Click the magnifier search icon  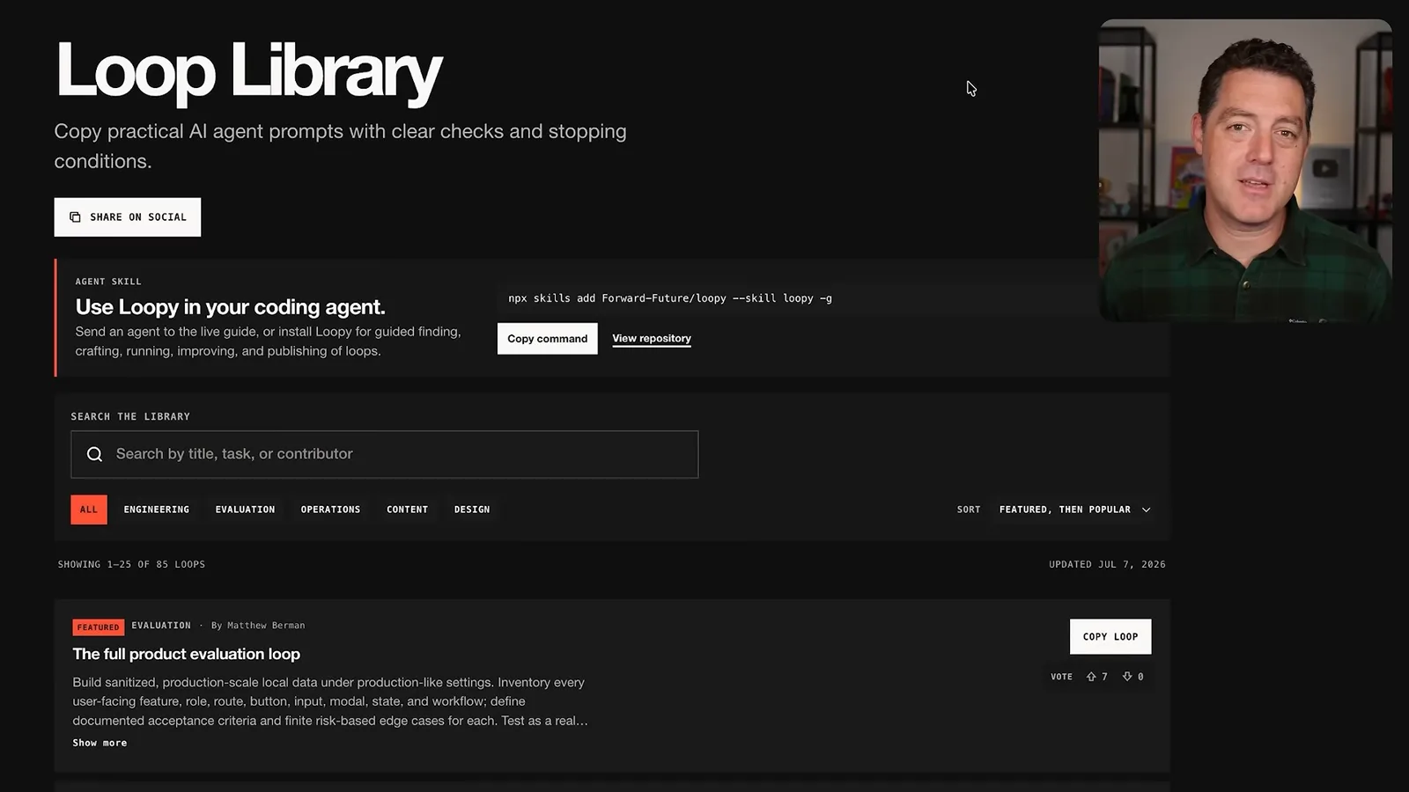[x=94, y=454]
